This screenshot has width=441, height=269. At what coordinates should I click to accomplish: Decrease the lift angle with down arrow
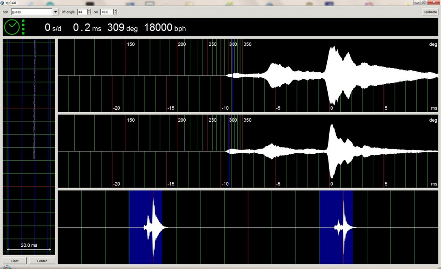pyautogui.click(x=89, y=13)
